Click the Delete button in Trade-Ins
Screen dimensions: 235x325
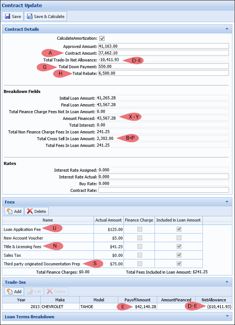56,291
